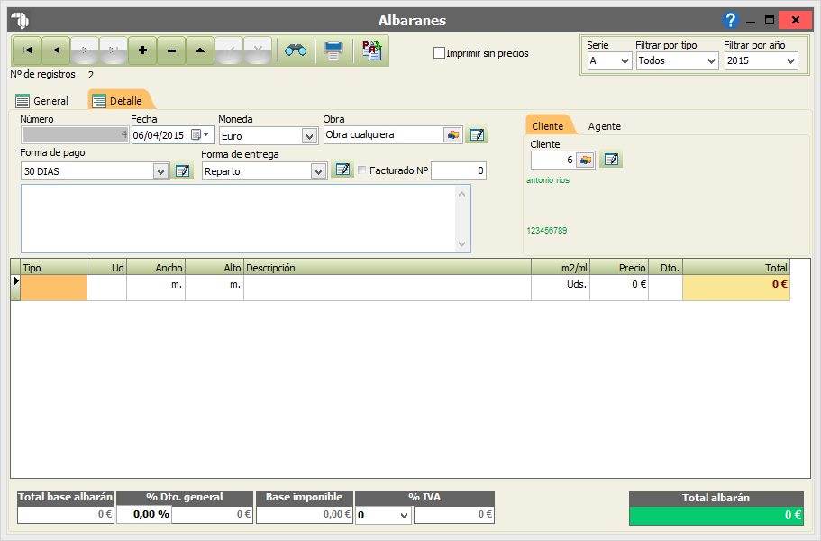The height and width of the screenshot is (541, 821).
Task: Click the Descripción cell in first row
Action: (x=388, y=288)
